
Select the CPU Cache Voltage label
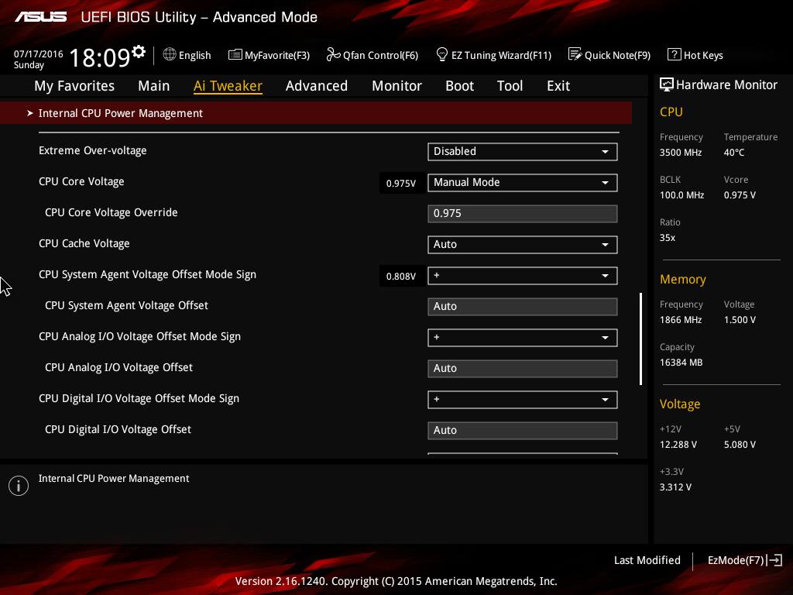(84, 243)
